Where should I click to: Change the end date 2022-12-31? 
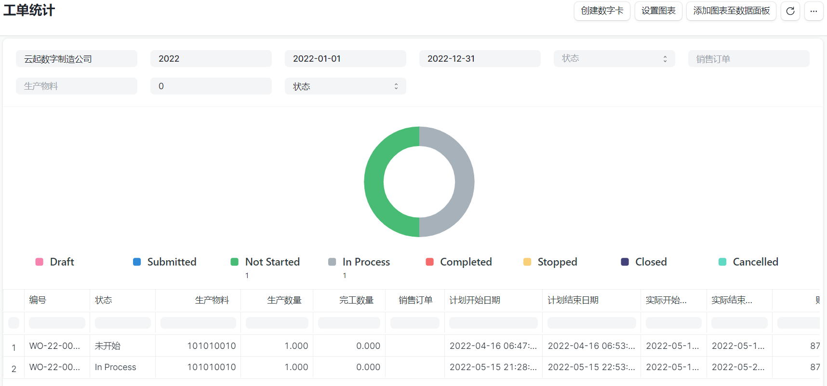click(x=480, y=59)
